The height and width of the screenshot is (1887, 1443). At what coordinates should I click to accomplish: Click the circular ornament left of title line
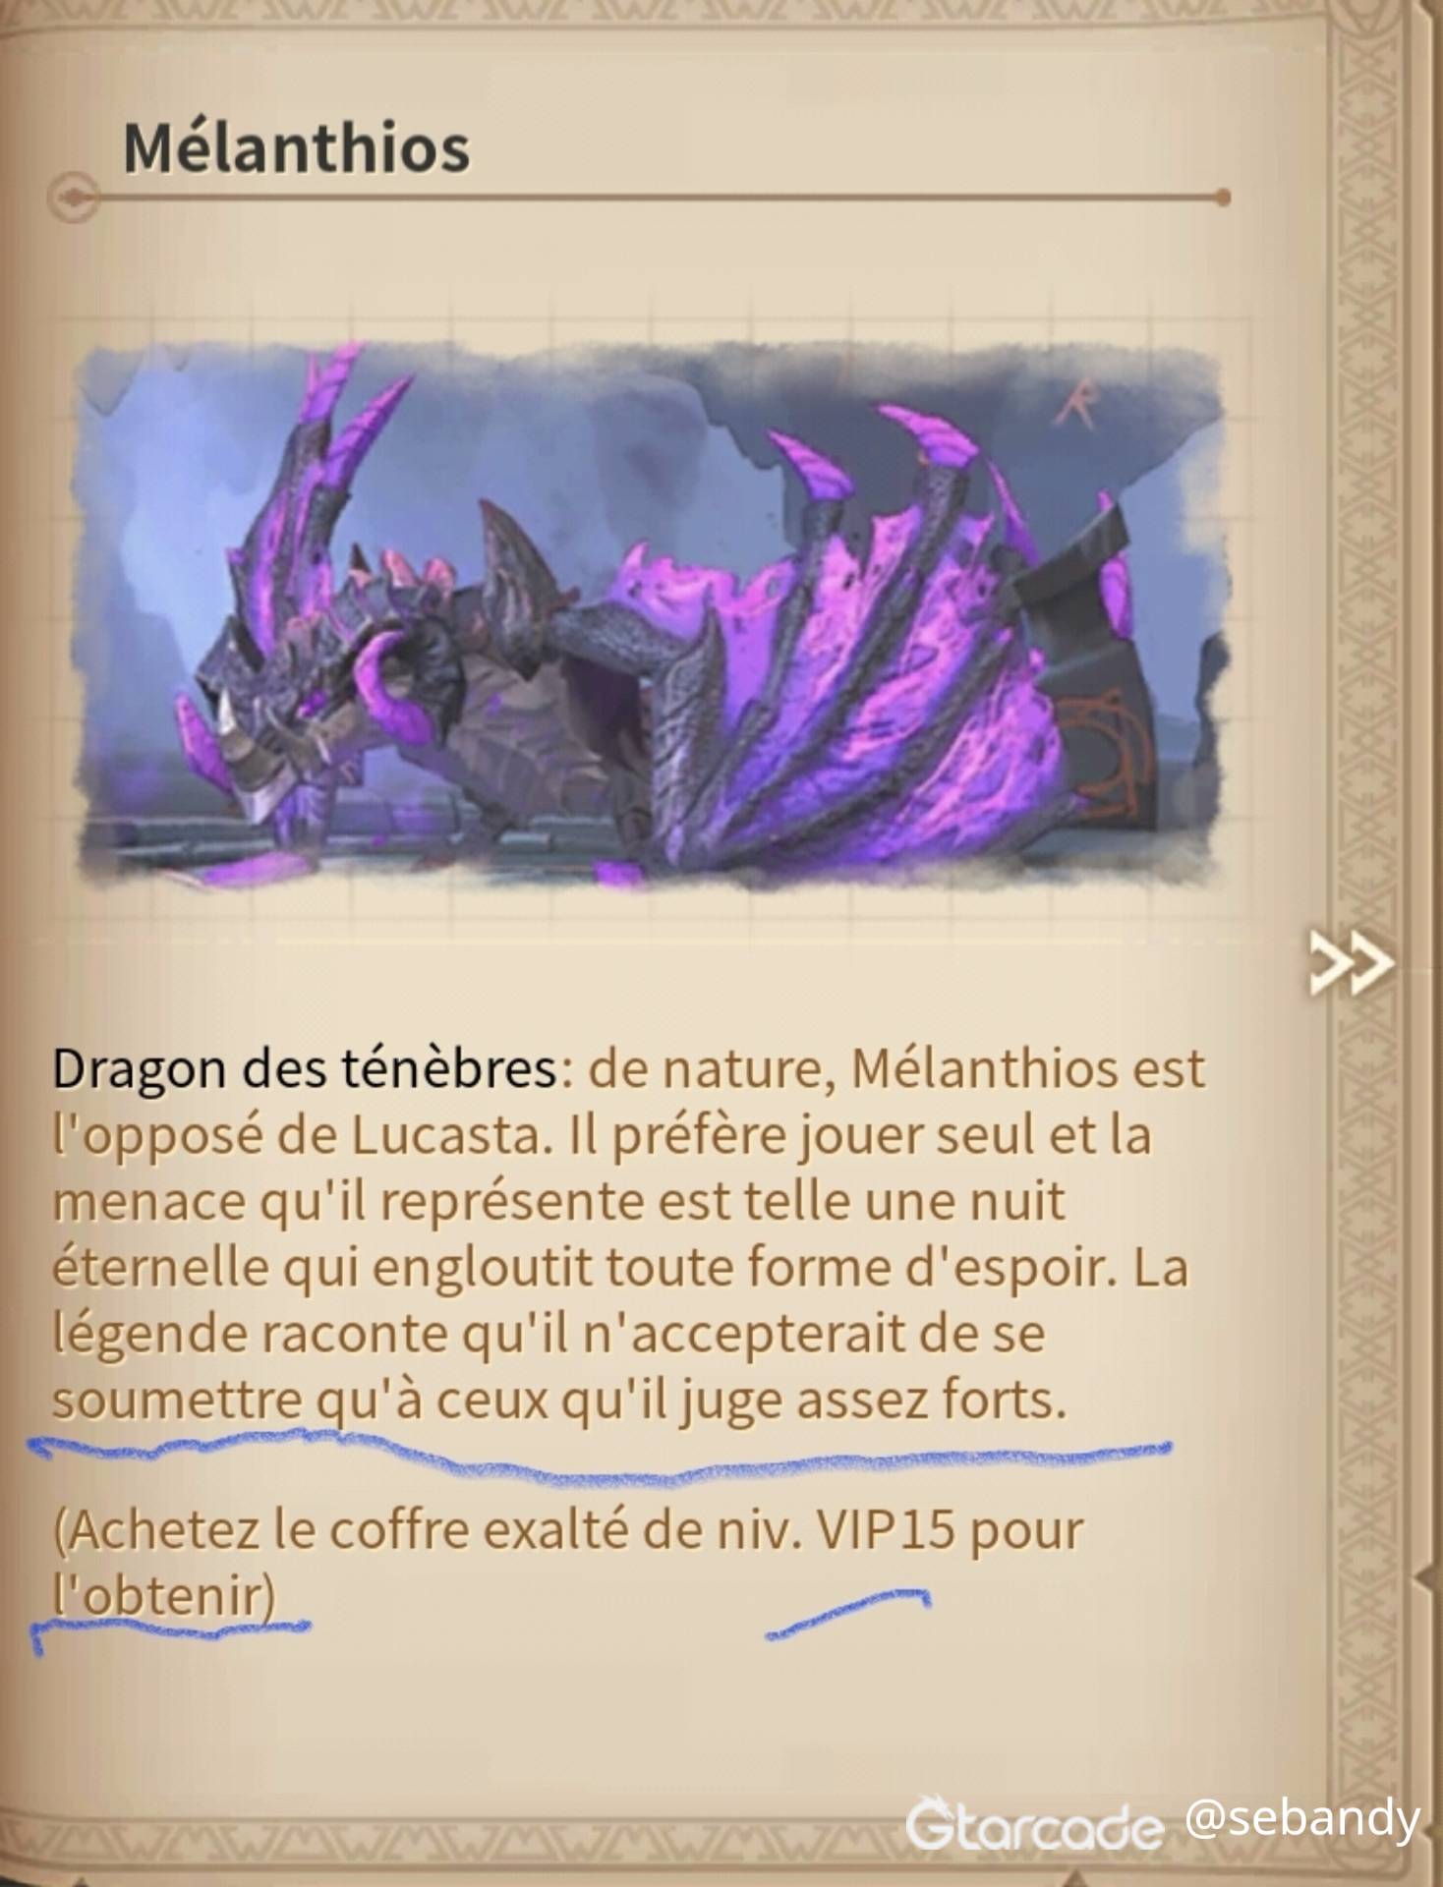click(73, 198)
